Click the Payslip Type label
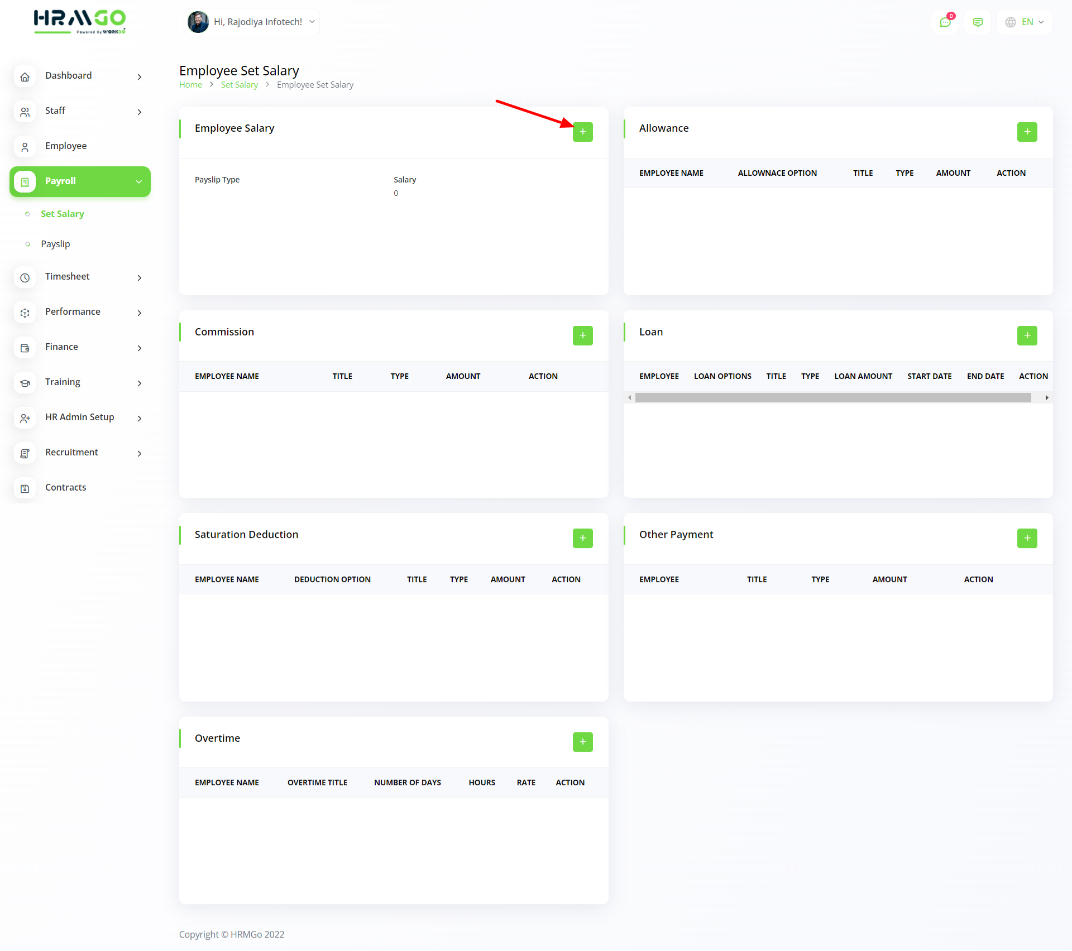This screenshot has height=951, width=1072. [217, 180]
